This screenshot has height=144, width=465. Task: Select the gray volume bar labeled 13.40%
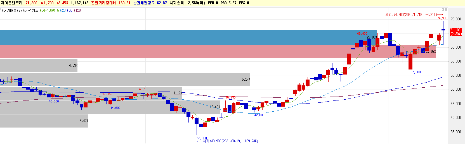click(110, 107)
